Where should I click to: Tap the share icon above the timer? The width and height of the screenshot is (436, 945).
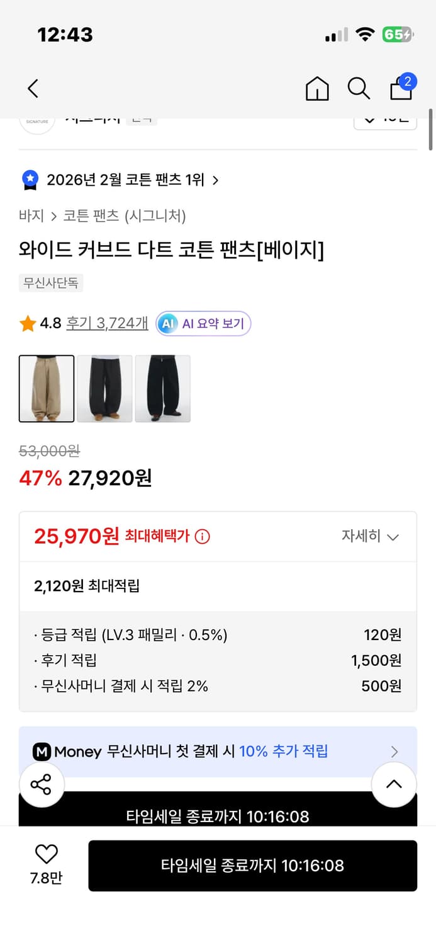click(42, 784)
